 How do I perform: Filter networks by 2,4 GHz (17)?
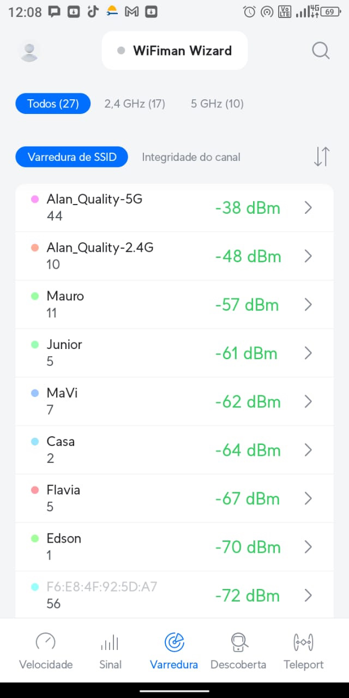135,104
